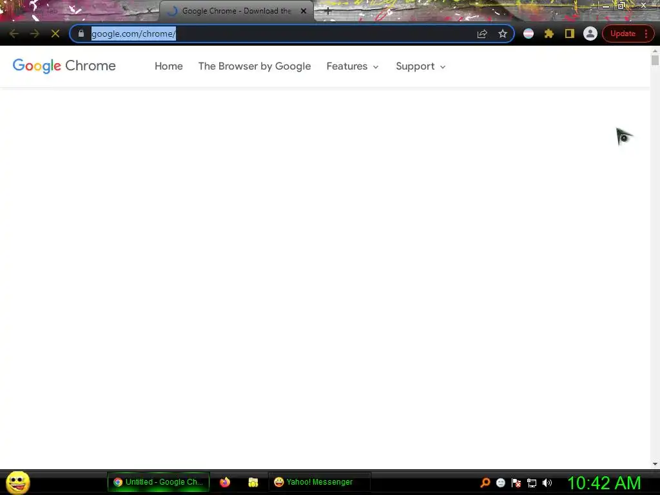
Task: Share this page via share icon
Action: tap(482, 34)
